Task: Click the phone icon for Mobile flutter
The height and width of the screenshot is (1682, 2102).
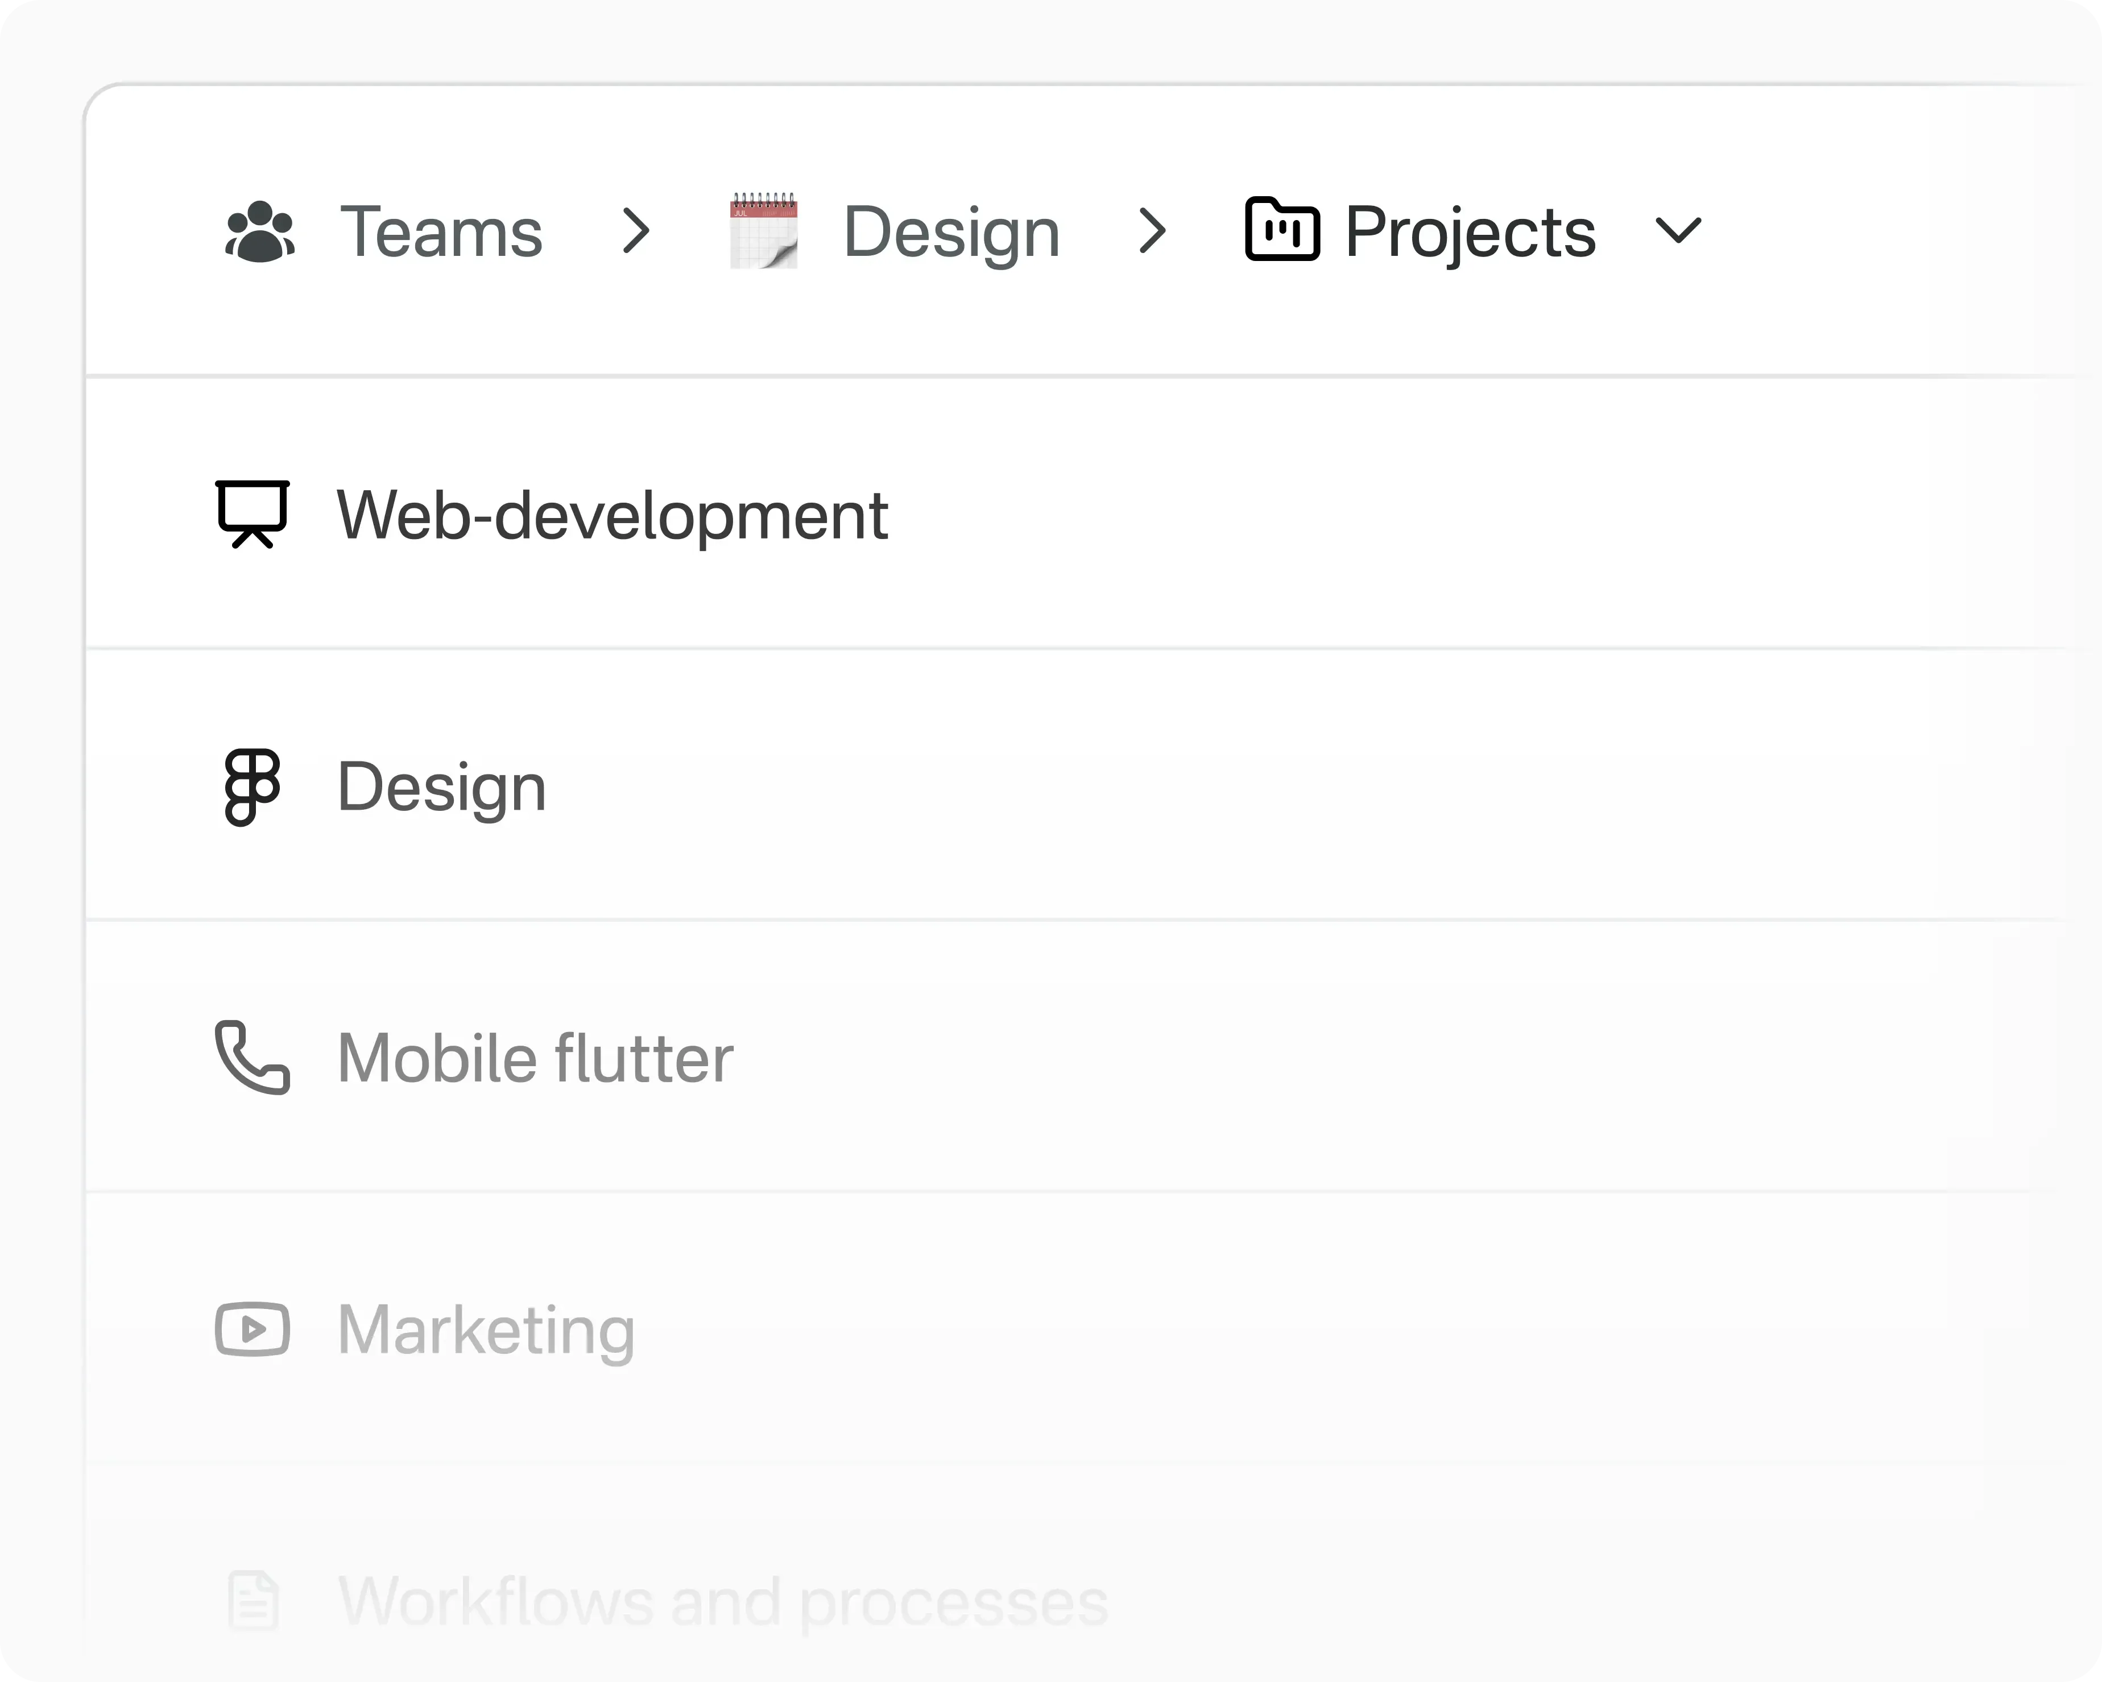Action: (253, 1058)
